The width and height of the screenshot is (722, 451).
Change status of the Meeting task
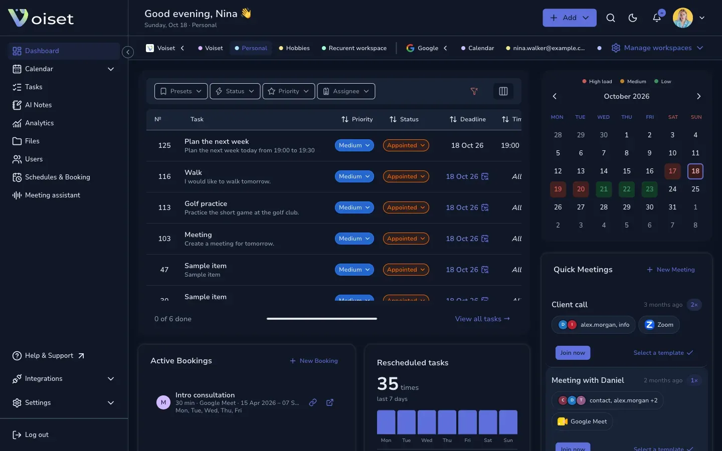pyautogui.click(x=406, y=239)
